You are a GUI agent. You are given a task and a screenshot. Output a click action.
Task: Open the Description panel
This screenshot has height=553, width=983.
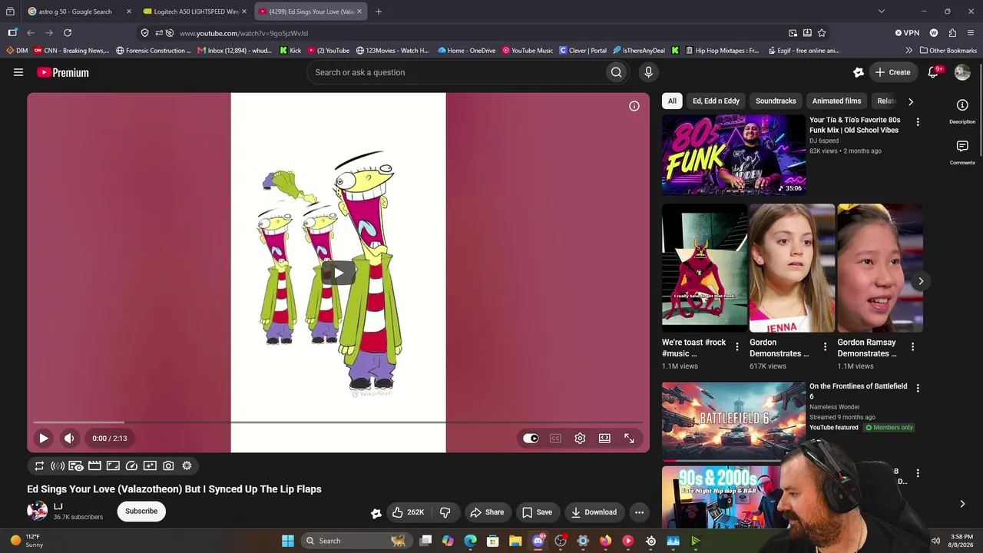962,111
